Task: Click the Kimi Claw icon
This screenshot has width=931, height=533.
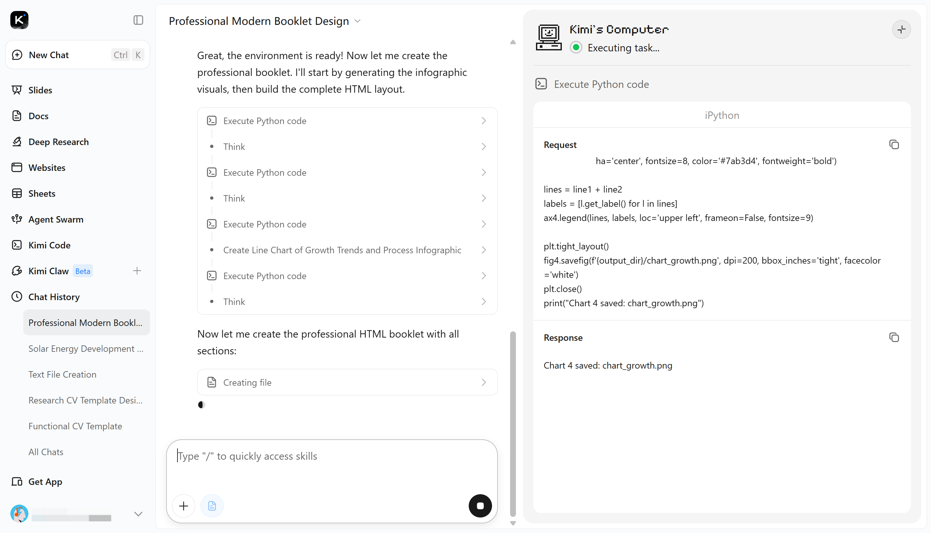Action: [17, 271]
